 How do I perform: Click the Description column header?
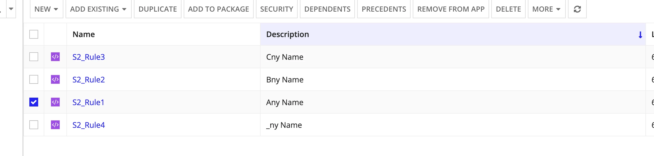click(453, 34)
